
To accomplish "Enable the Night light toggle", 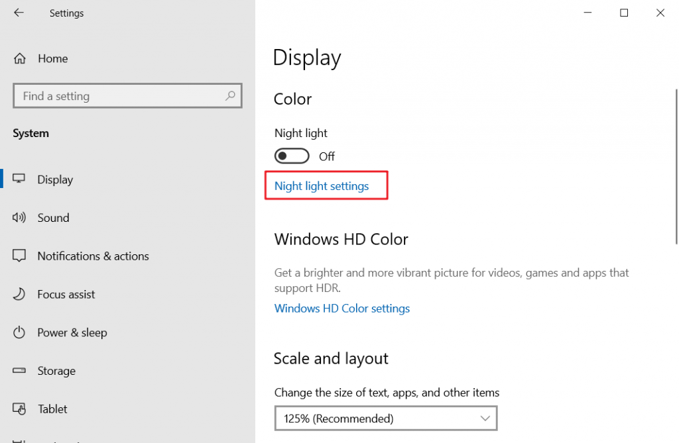I will pos(292,156).
